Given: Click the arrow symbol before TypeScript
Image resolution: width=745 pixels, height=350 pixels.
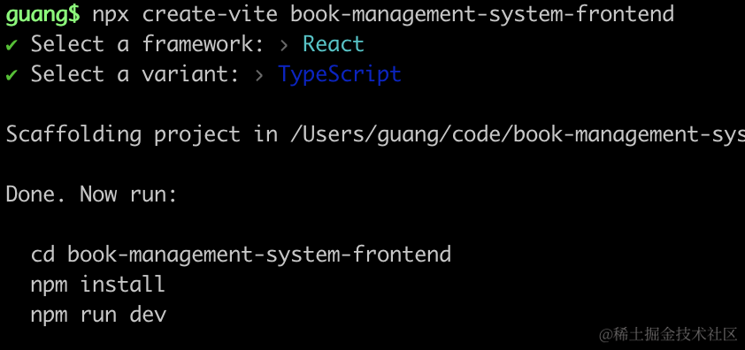Looking at the screenshot, I should (x=259, y=75).
